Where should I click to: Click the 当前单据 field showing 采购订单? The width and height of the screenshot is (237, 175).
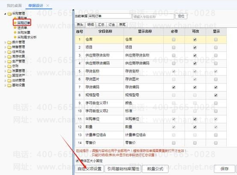tap(110, 16)
